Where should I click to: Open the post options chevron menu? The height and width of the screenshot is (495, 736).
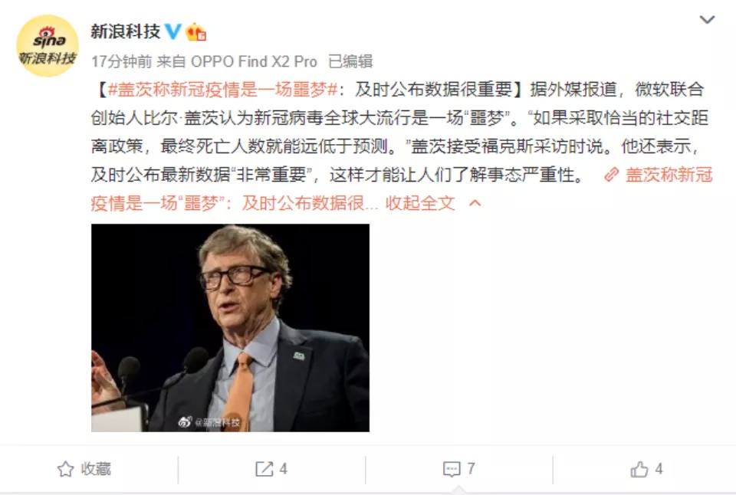pyautogui.click(x=707, y=20)
